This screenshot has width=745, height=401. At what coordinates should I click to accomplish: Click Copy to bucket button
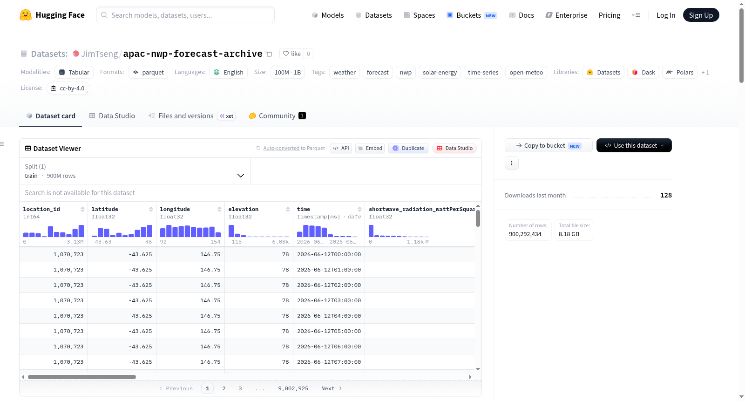point(549,145)
